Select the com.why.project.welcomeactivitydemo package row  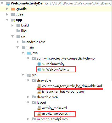pos(56,58)
